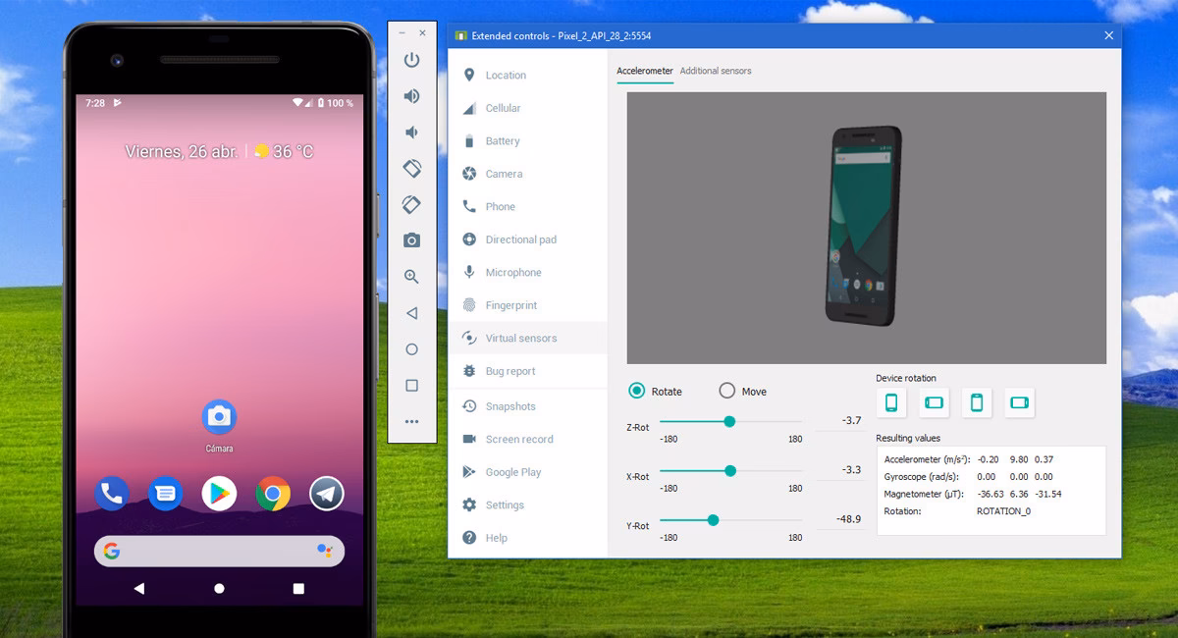Raise volume with the volume up icon

click(x=411, y=96)
